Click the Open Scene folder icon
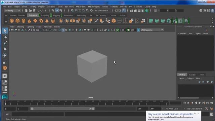215x121 pixels. [x=30, y=10]
